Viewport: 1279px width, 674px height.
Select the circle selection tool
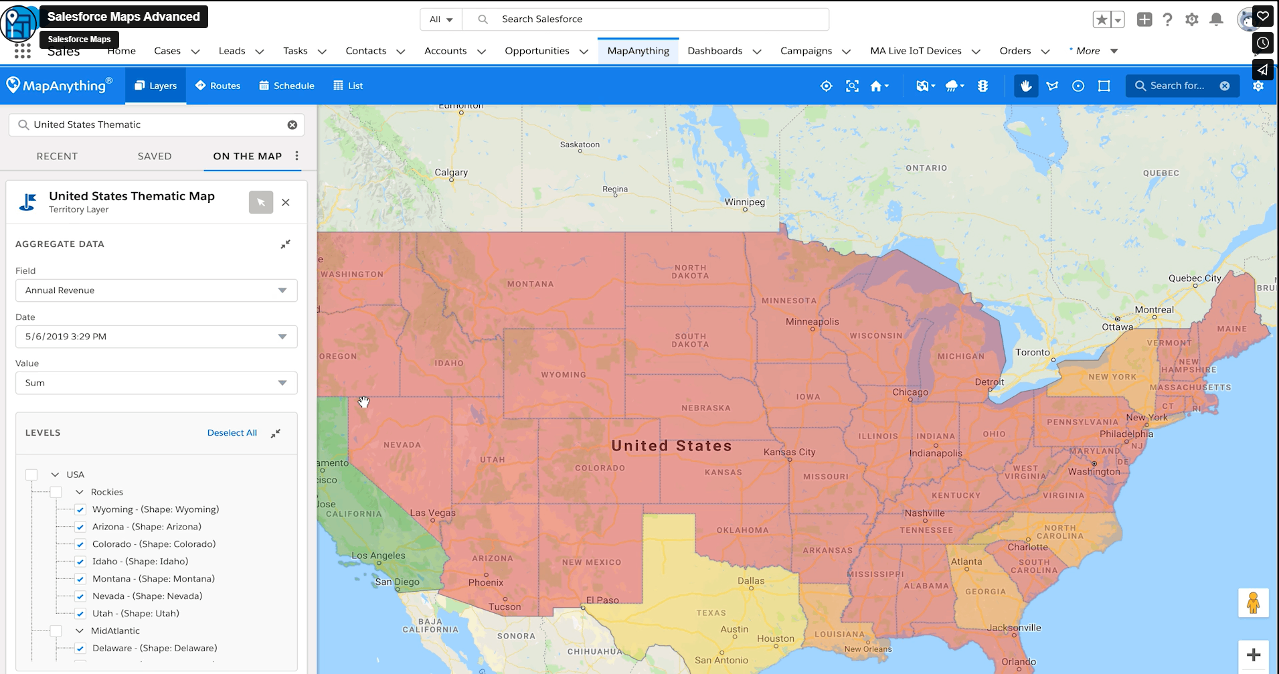point(1078,86)
